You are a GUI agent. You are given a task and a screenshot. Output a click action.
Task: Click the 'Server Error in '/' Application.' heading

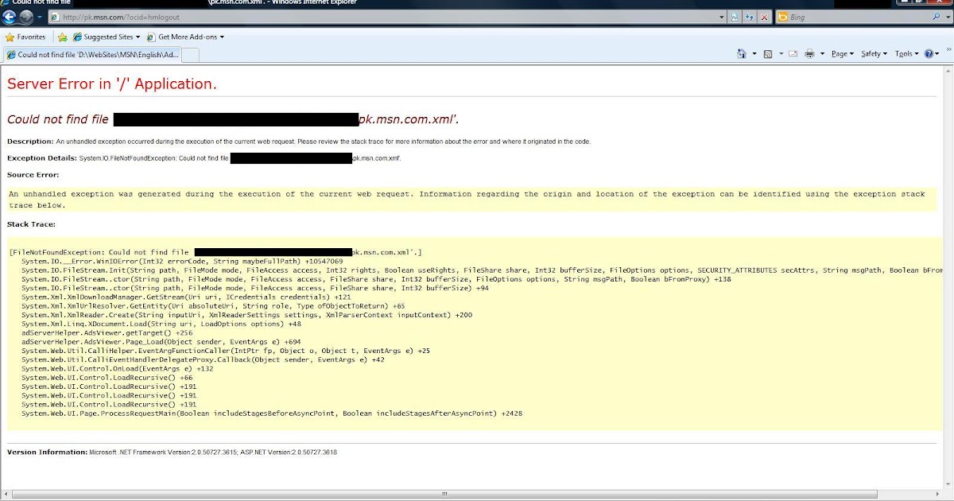coord(112,83)
